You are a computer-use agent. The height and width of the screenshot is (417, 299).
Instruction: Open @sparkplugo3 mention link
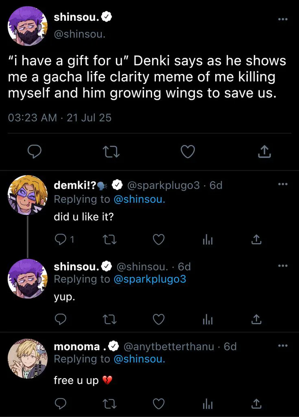coord(150,279)
